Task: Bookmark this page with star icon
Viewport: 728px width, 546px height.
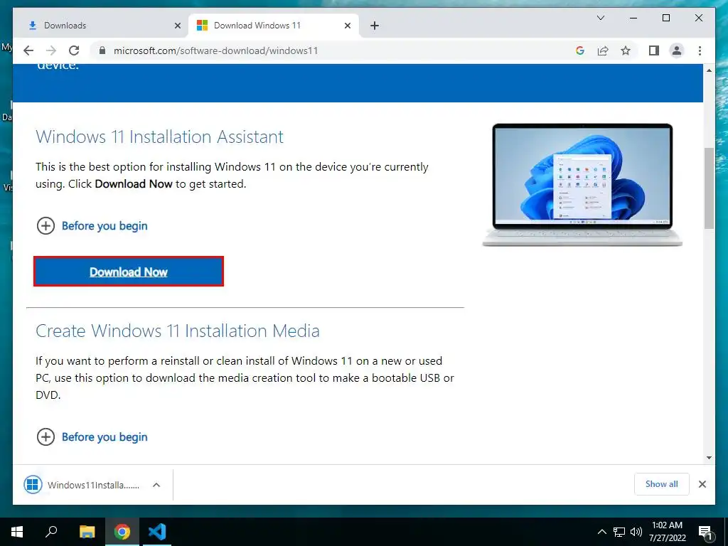Action: pos(626,50)
